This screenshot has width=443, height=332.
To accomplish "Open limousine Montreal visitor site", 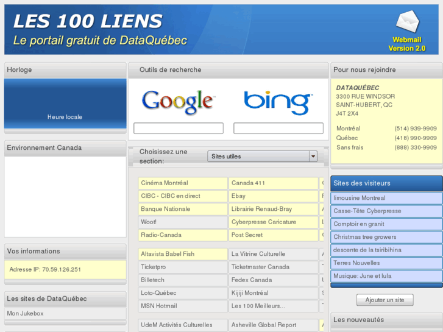I will click(x=360, y=198).
